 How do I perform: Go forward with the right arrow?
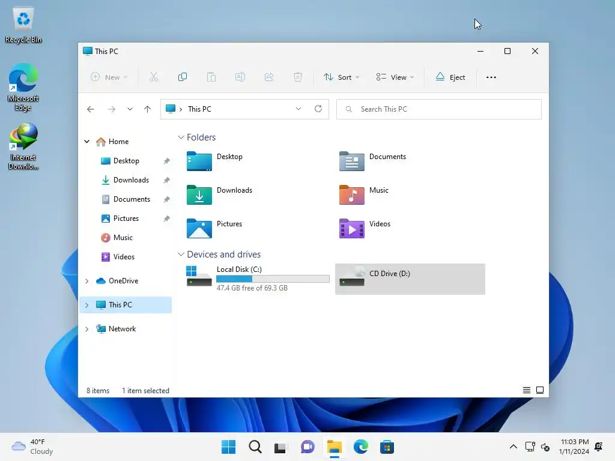click(x=111, y=109)
